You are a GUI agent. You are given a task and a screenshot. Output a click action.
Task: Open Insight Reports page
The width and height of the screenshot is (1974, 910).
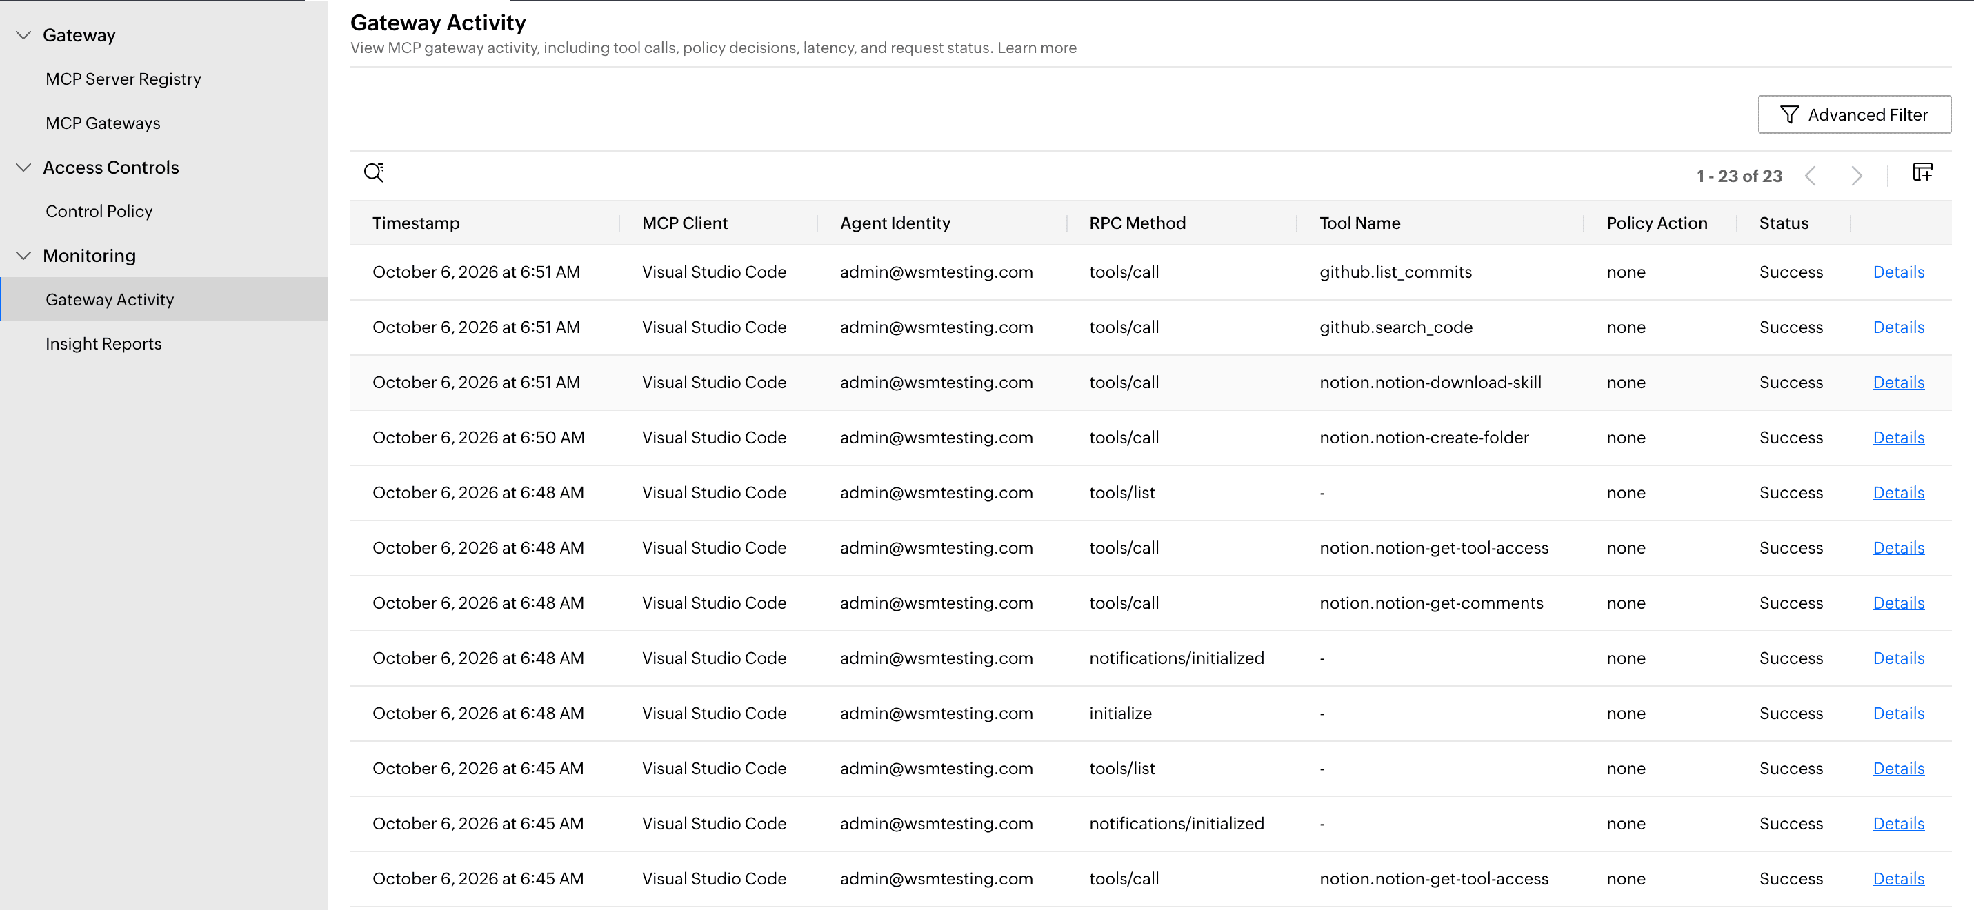pyautogui.click(x=103, y=344)
